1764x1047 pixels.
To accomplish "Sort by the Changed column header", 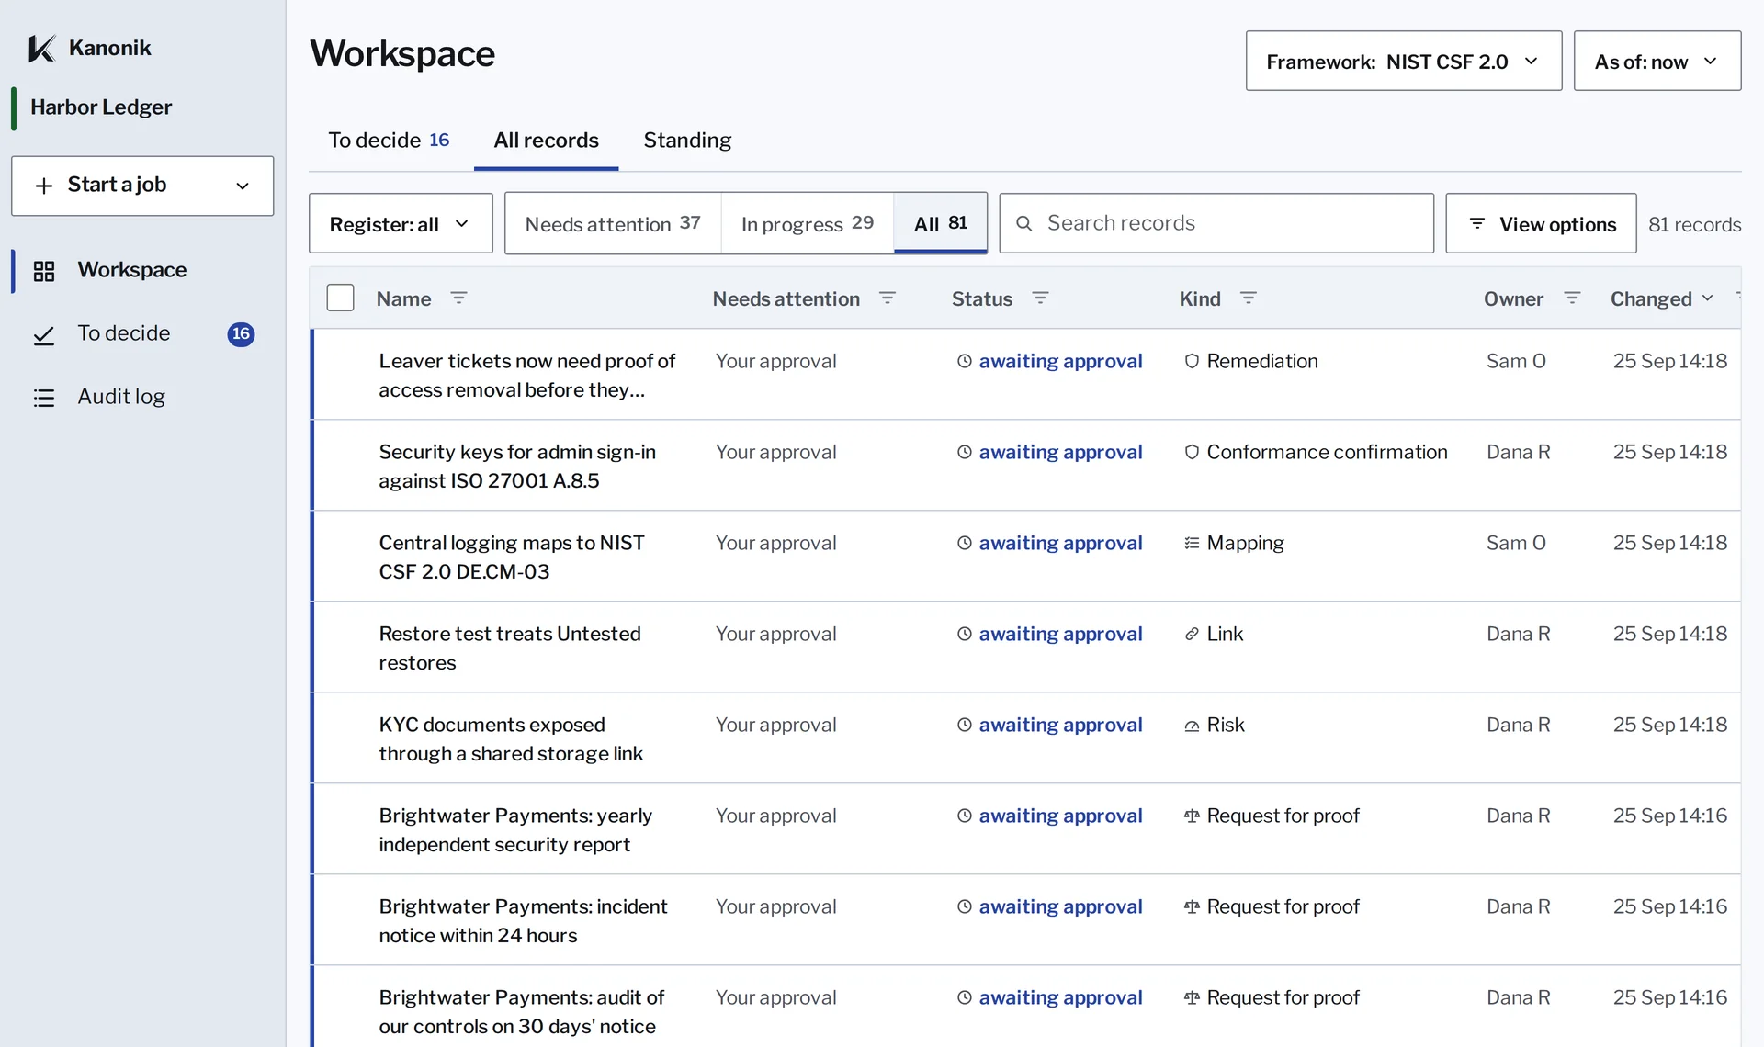I will 1661,298.
